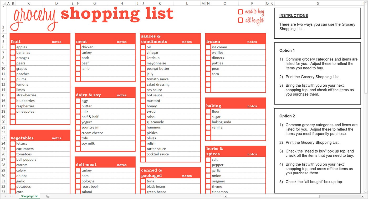Check ice cream in the frozen section
The height and width of the screenshot is (199, 368).
point(208,47)
